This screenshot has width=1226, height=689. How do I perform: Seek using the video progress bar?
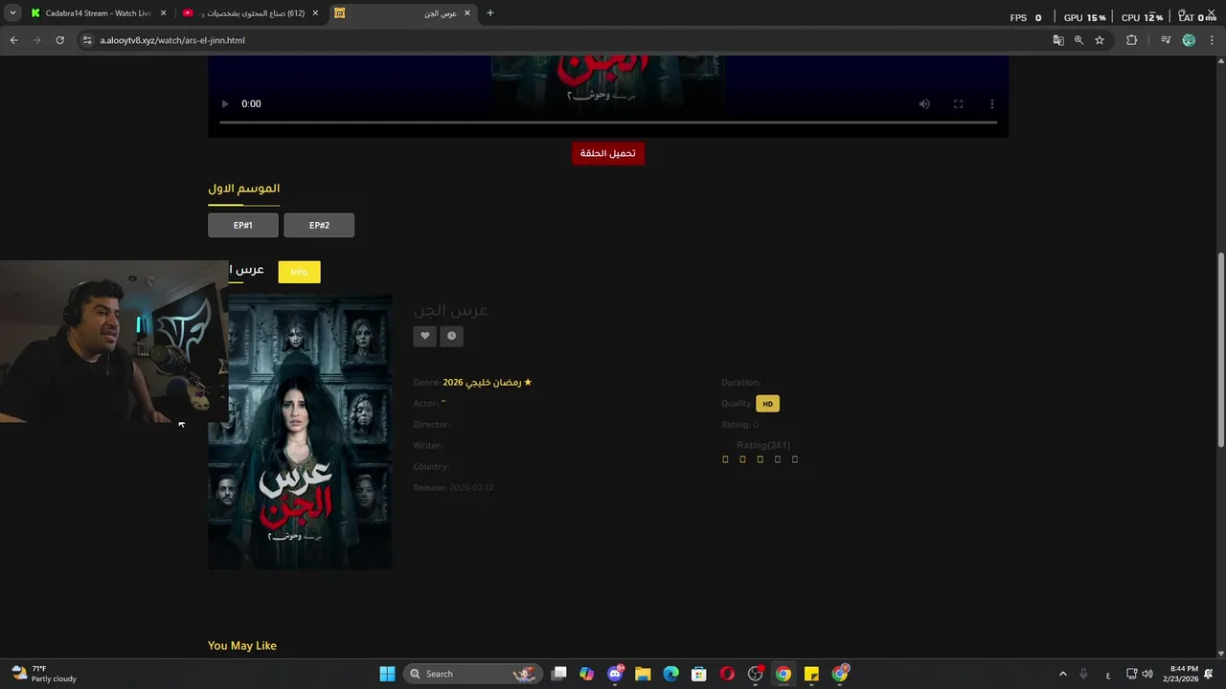608,122
